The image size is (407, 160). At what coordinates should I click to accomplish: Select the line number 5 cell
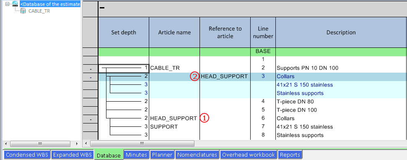pos(263,110)
